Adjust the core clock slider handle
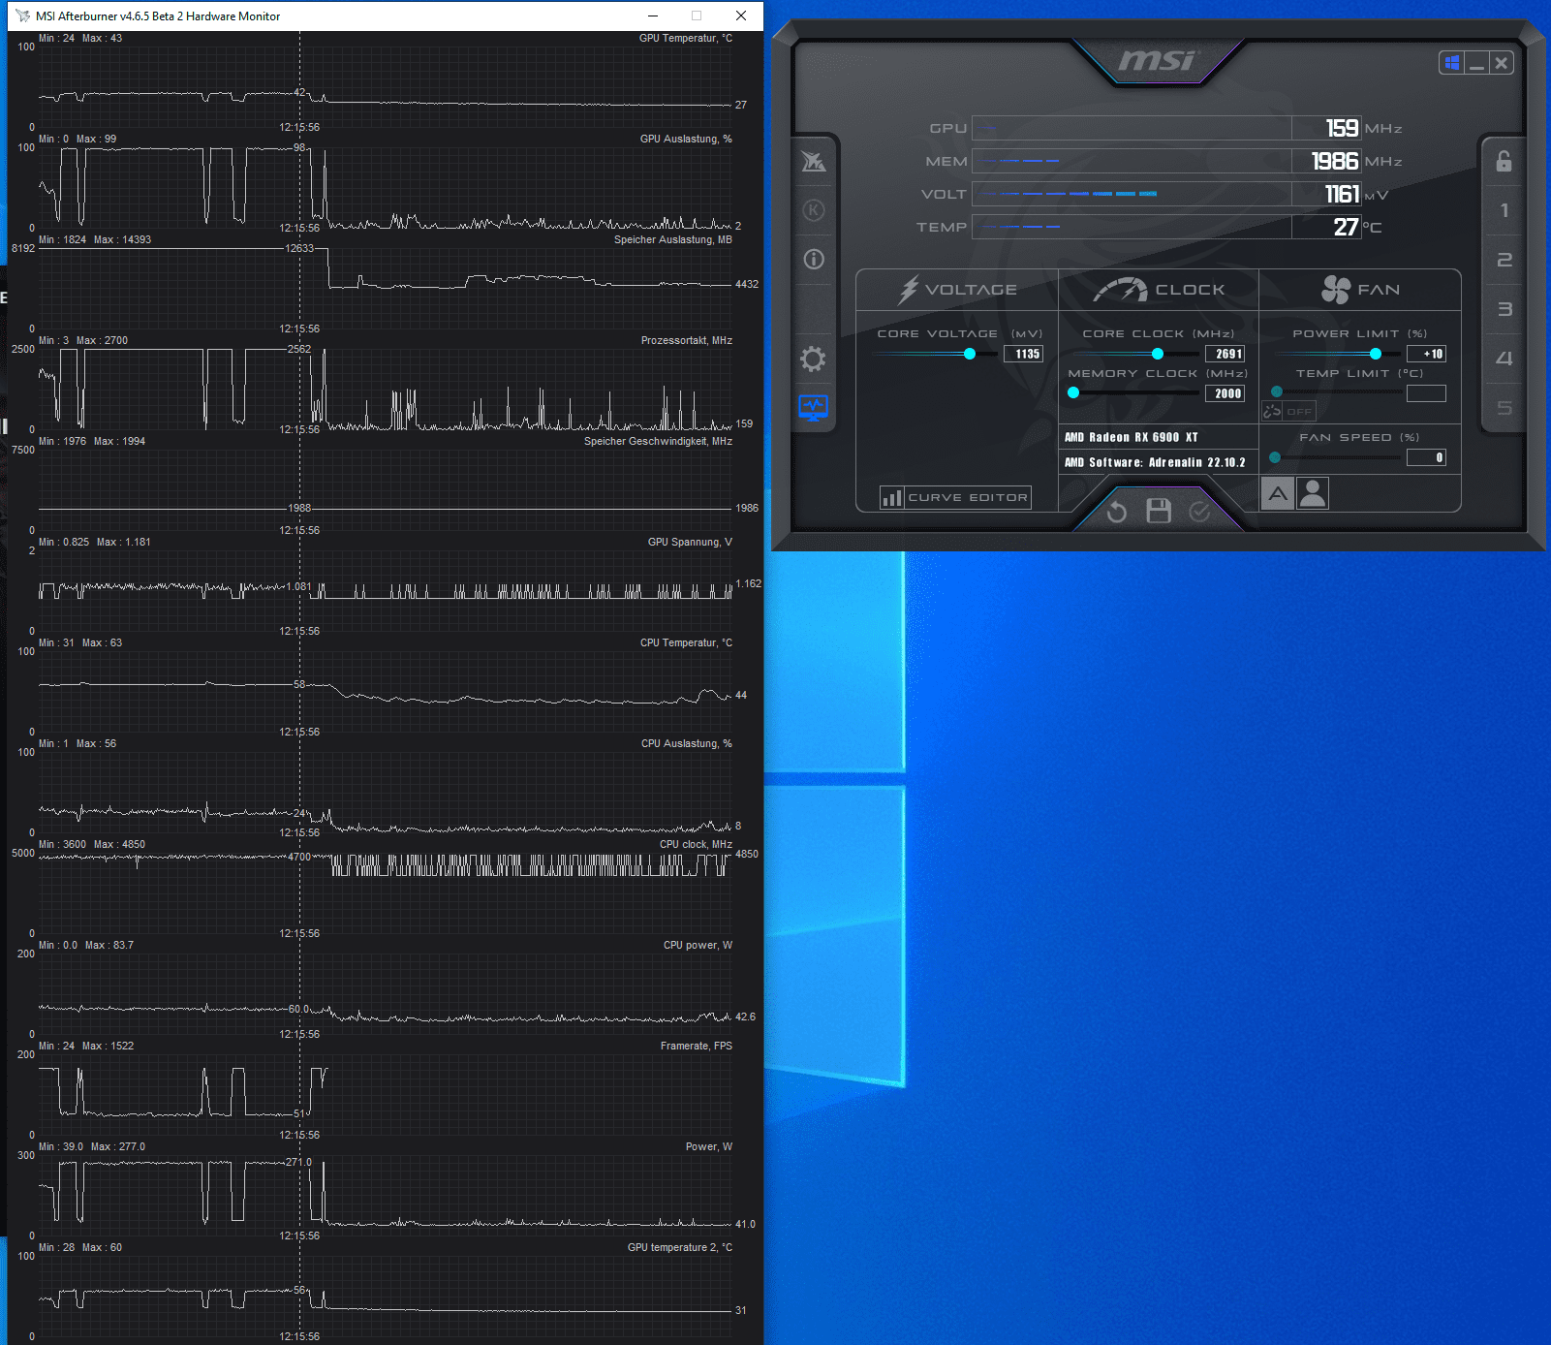 (x=1157, y=354)
